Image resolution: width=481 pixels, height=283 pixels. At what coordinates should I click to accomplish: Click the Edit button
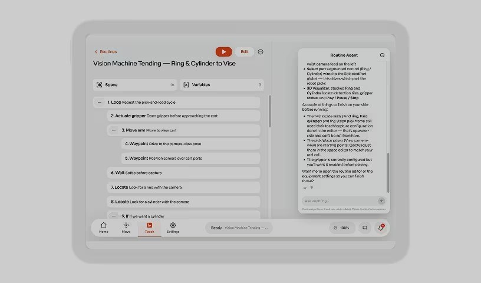pos(245,51)
